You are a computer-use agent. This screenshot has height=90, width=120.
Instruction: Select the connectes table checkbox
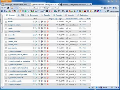click(6, 35)
